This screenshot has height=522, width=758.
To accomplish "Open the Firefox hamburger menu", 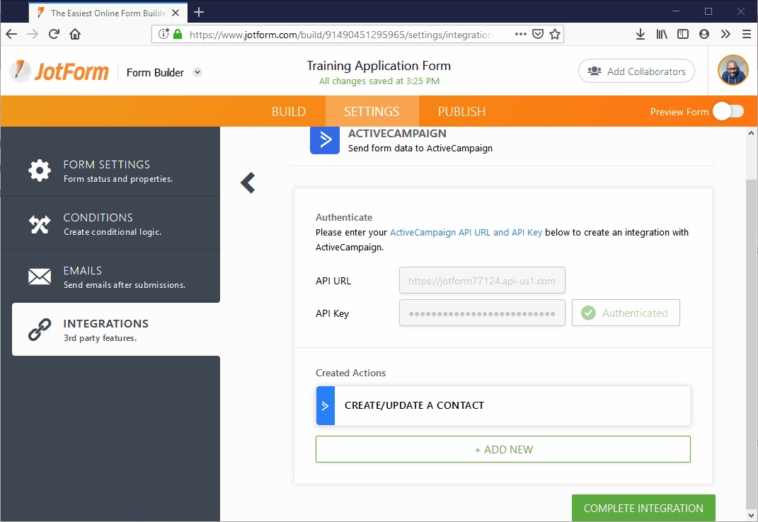I will (x=747, y=35).
